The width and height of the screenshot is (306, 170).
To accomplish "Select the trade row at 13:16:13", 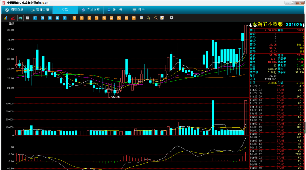I will (277, 107).
